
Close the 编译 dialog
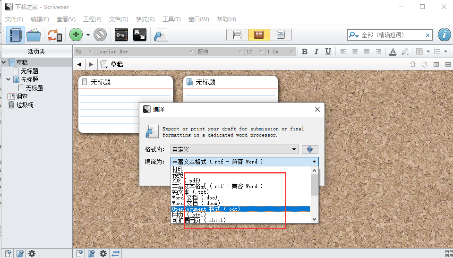coord(317,109)
